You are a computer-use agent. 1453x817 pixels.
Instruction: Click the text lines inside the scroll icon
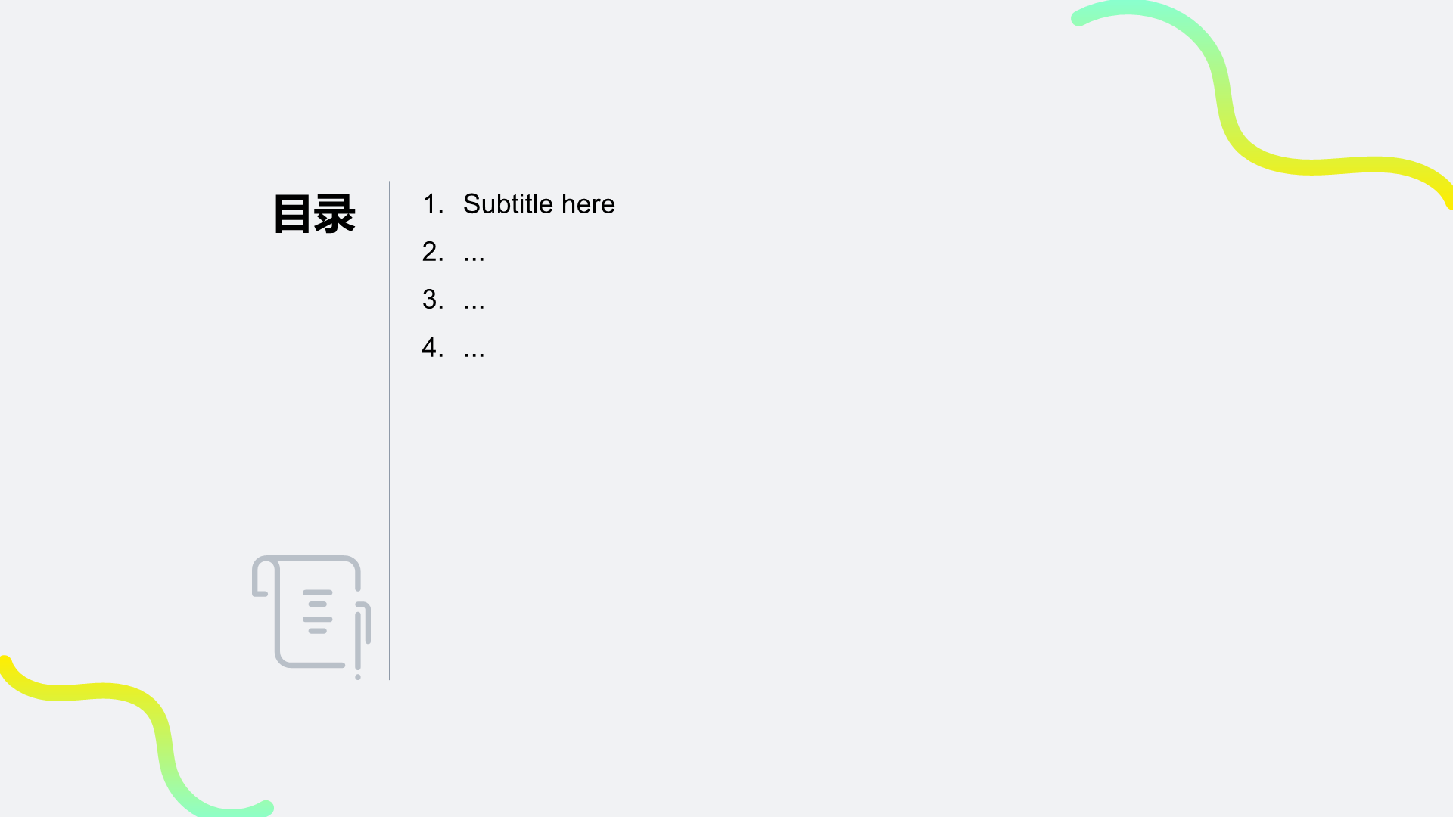[x=318, y=611]
